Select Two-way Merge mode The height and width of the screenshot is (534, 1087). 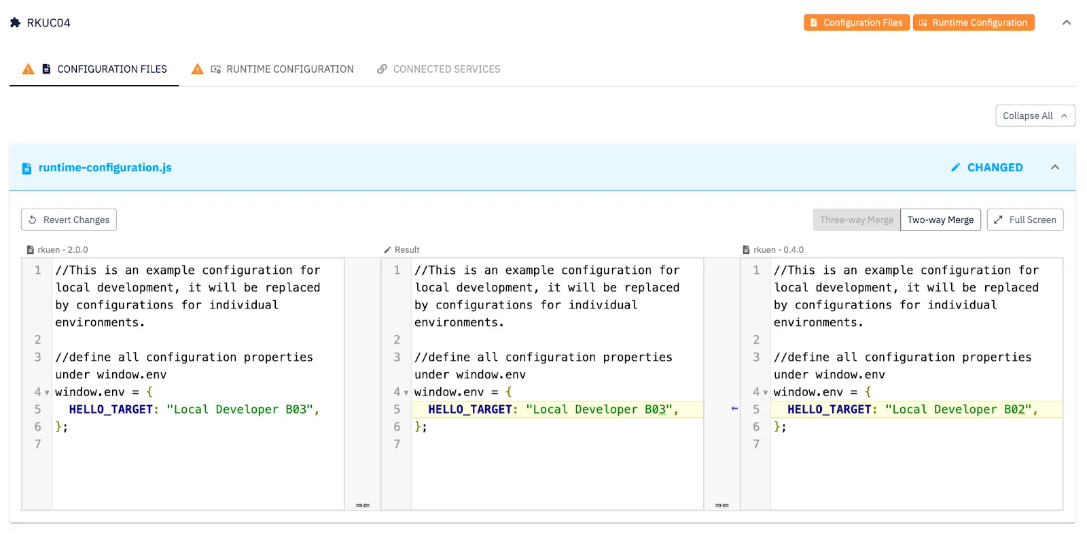tap(940, 219)
